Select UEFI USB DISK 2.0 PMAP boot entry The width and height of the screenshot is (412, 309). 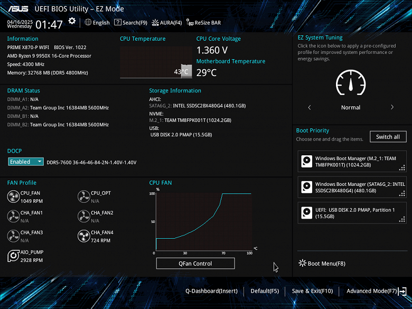(x=352, y=213)
